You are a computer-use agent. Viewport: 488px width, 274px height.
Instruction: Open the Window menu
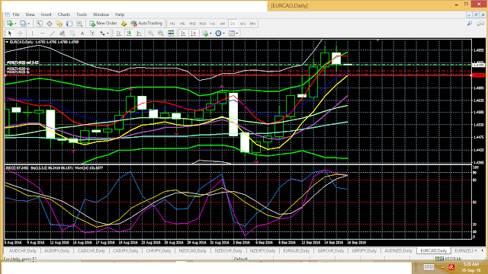click(x=101, y=14)
